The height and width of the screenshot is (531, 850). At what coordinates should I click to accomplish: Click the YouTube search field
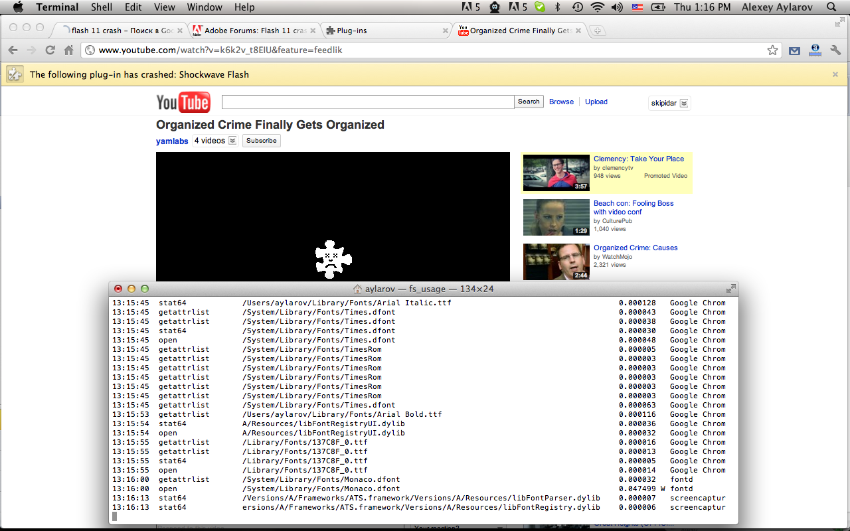click(368, 102)
